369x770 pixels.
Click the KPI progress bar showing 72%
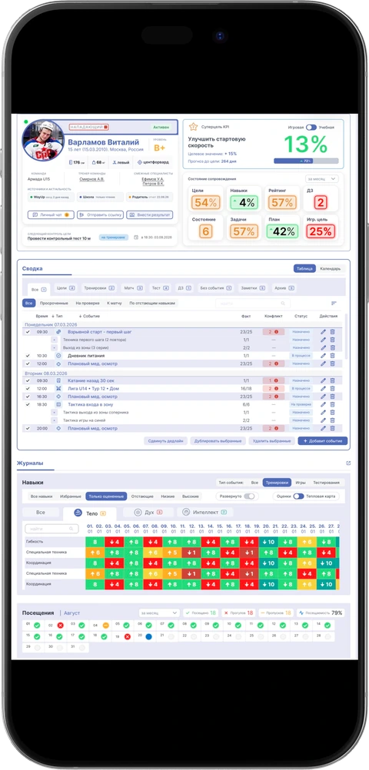coord(306,161)
